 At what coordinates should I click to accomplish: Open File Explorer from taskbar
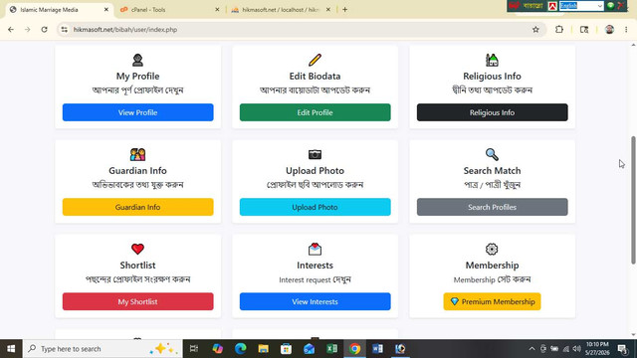click(x=263, y=349)
